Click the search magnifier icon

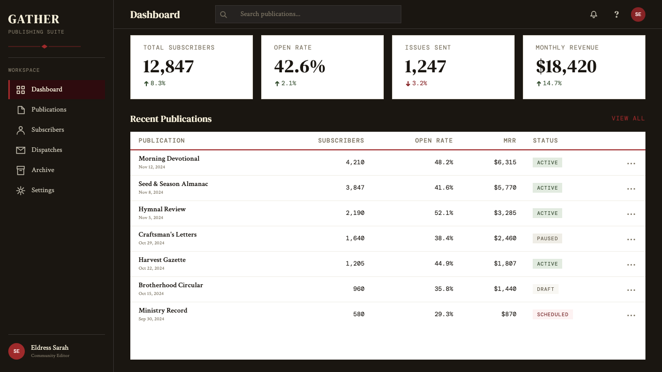(x=223, y=14)
